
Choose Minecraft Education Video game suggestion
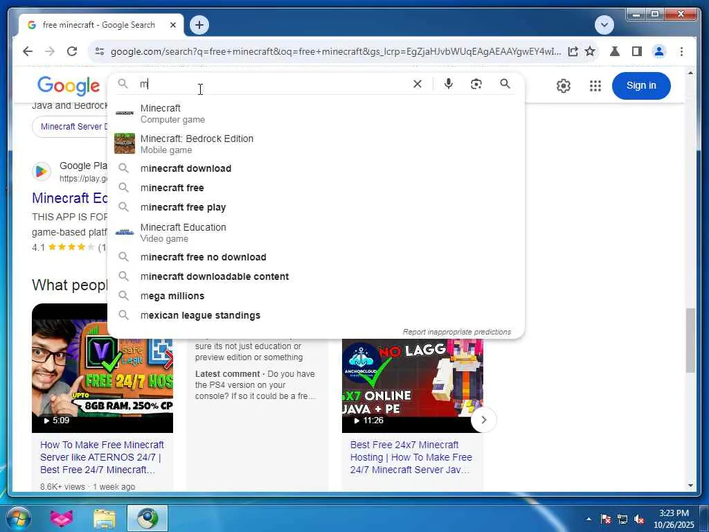[316, 233]
